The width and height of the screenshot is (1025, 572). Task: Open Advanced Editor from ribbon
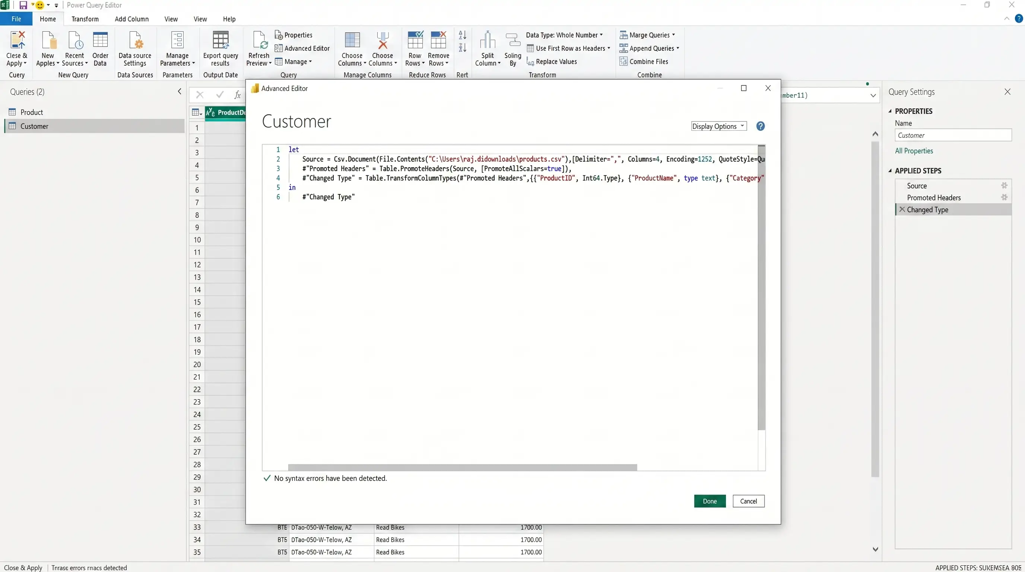tap(302, 48)
